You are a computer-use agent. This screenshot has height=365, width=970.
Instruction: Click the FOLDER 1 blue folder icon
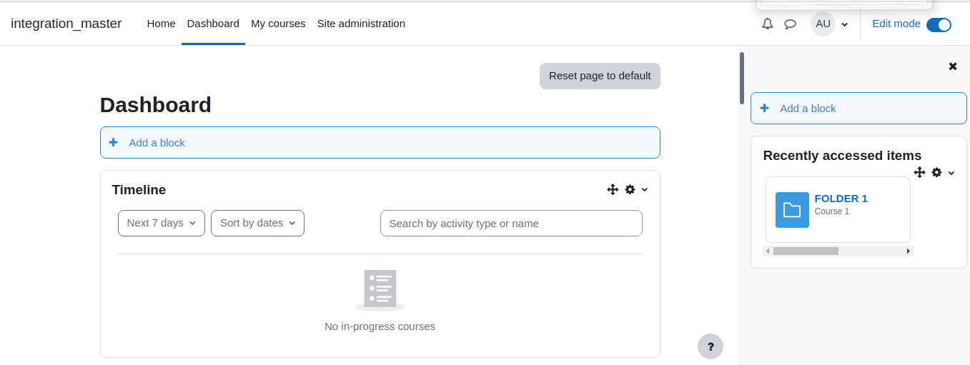coord(792,210)
